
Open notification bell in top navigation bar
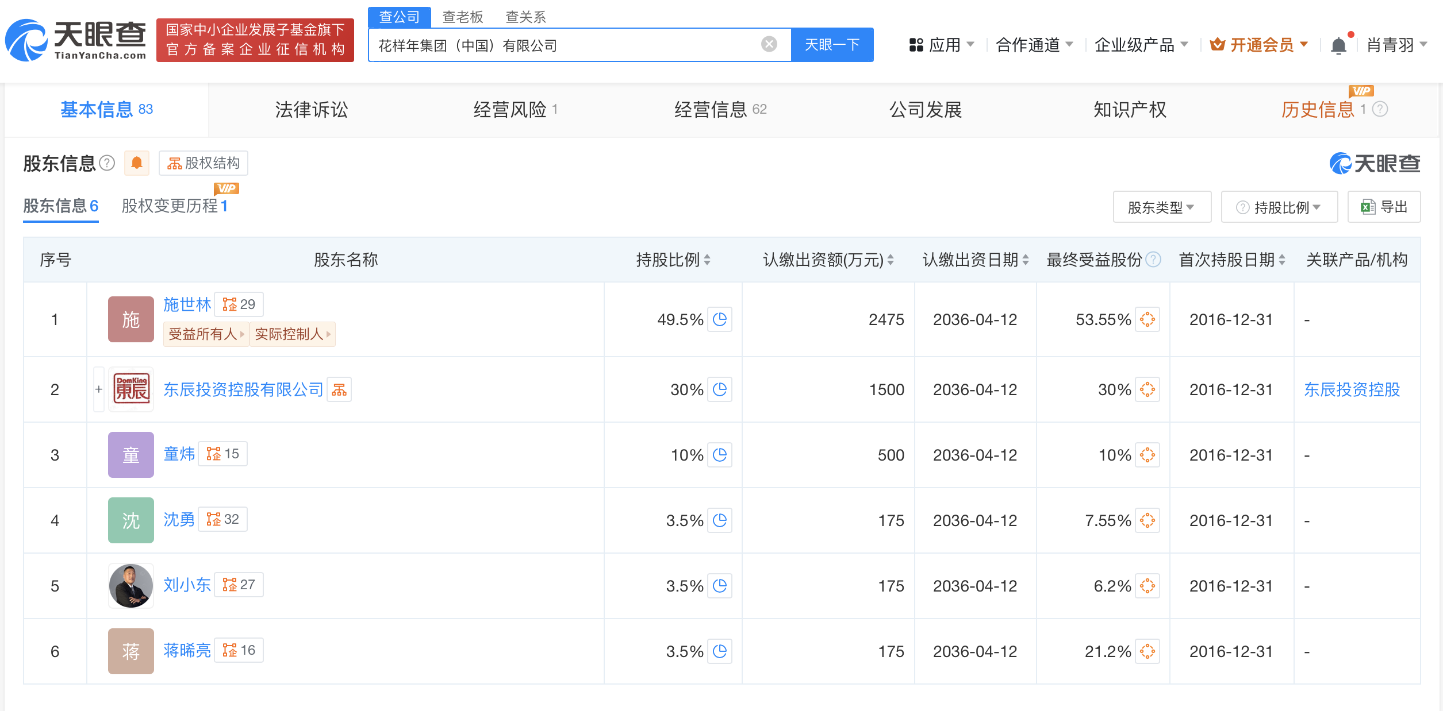[x=1340, y=44]
